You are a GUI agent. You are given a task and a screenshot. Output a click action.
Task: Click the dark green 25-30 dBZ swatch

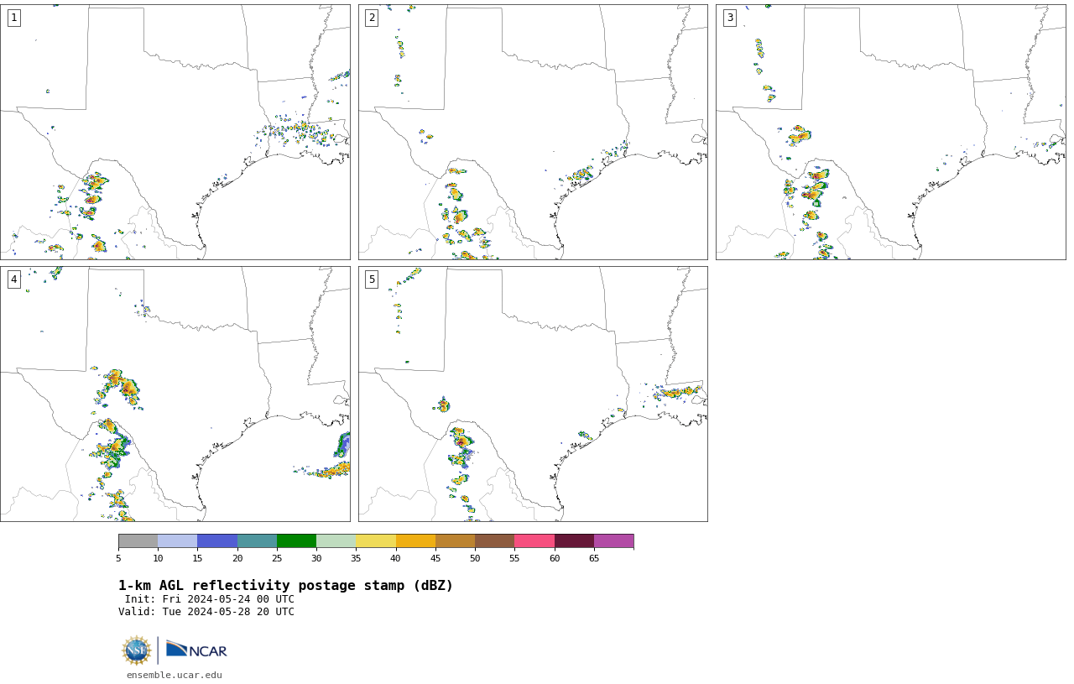pos(296,541)
